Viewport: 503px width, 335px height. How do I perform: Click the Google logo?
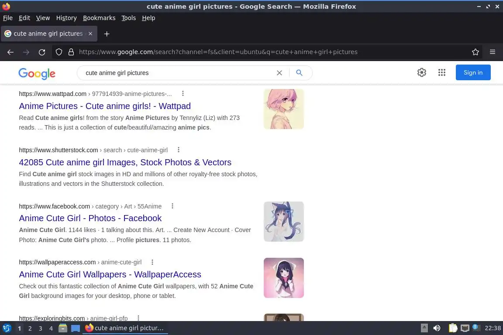click(x=37, y=73)
